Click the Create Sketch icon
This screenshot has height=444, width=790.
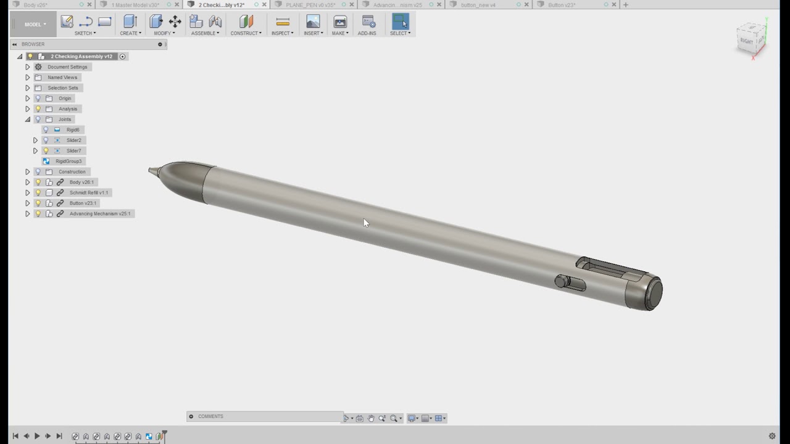[67, 22]
